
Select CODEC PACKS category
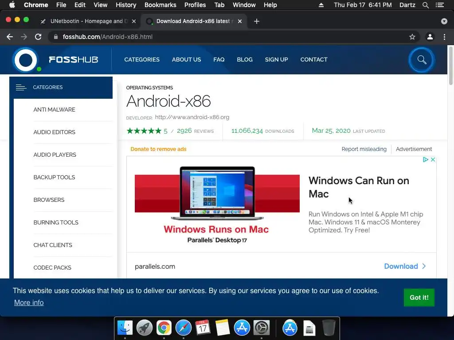coord(52,267)
